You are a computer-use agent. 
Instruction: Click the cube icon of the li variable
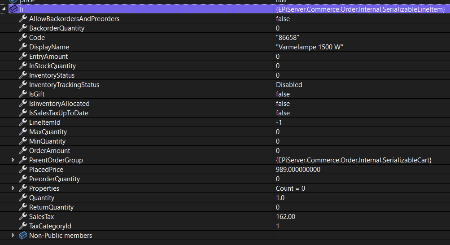click(13, 9)
